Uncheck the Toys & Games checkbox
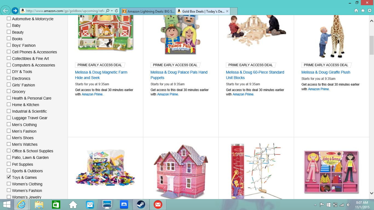The height and width of the screenshot is (210, 374). pos(9,177)
